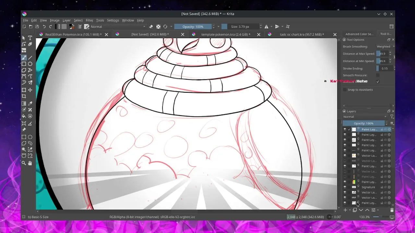Toggle vertical mirror tool
The height and width of the screenshot is (233, 415).
coord(277,27)
